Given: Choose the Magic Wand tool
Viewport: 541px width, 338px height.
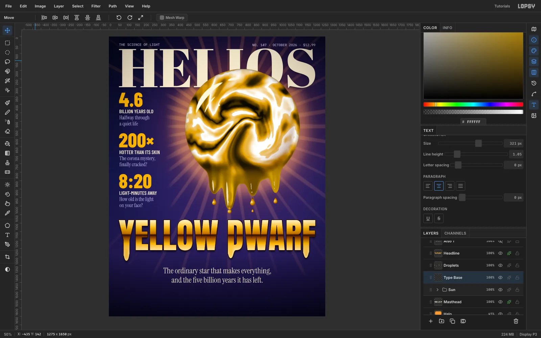Looking at the screenshot, I should 7,81.
